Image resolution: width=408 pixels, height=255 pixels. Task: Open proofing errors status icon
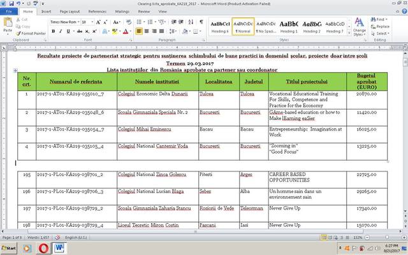[58, 237]
